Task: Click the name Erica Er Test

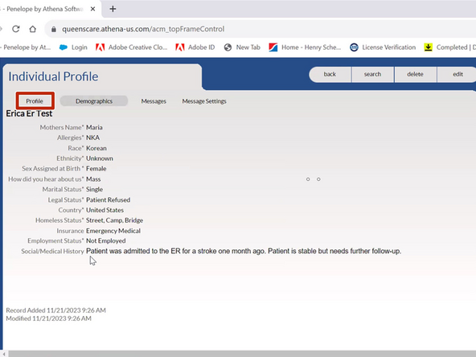Action: 29,113
